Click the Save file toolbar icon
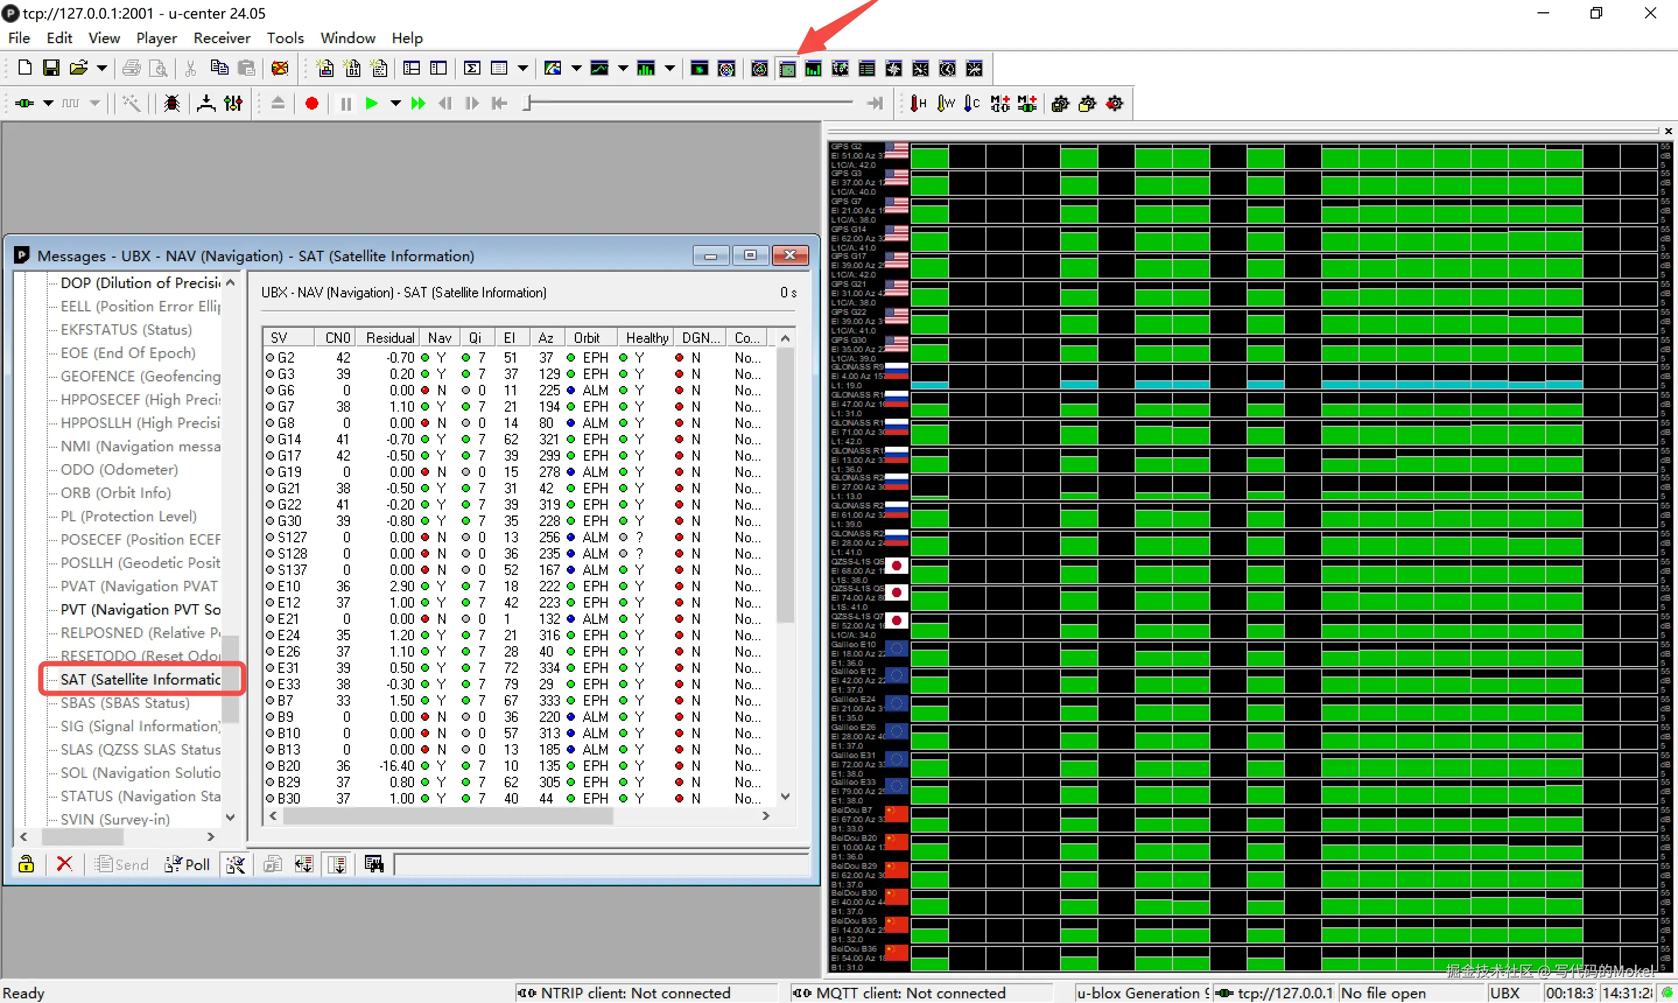Viewport: 1678px width, 1003px height. [x=51, y=68]
